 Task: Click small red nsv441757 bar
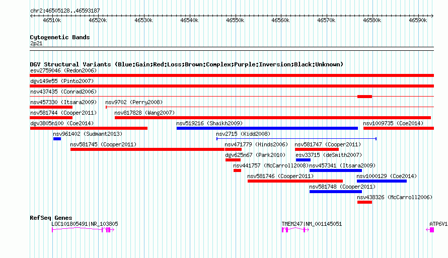tap(237, 170)
